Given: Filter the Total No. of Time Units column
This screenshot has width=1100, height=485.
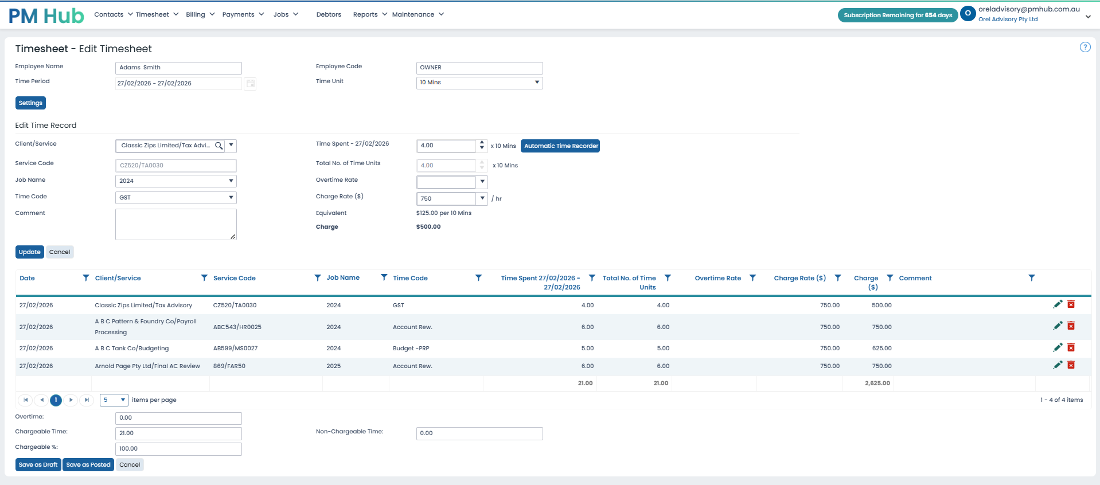Looking at the screenshot, I should point(668,278).
